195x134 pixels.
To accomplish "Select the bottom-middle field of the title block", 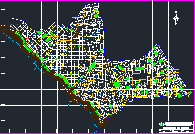I will (x=175, y=131).
